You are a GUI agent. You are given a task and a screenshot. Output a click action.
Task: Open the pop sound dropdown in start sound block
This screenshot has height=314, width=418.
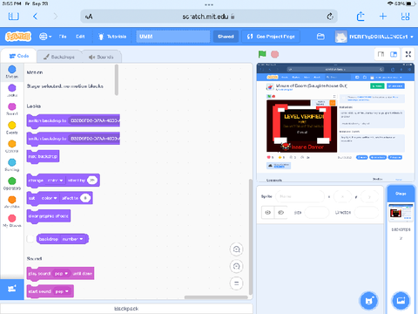click(x=62, y=291)
